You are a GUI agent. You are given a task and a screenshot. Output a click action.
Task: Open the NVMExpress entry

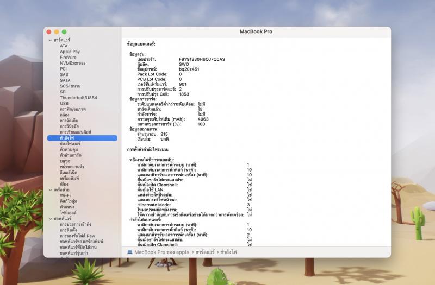(73, 63)
